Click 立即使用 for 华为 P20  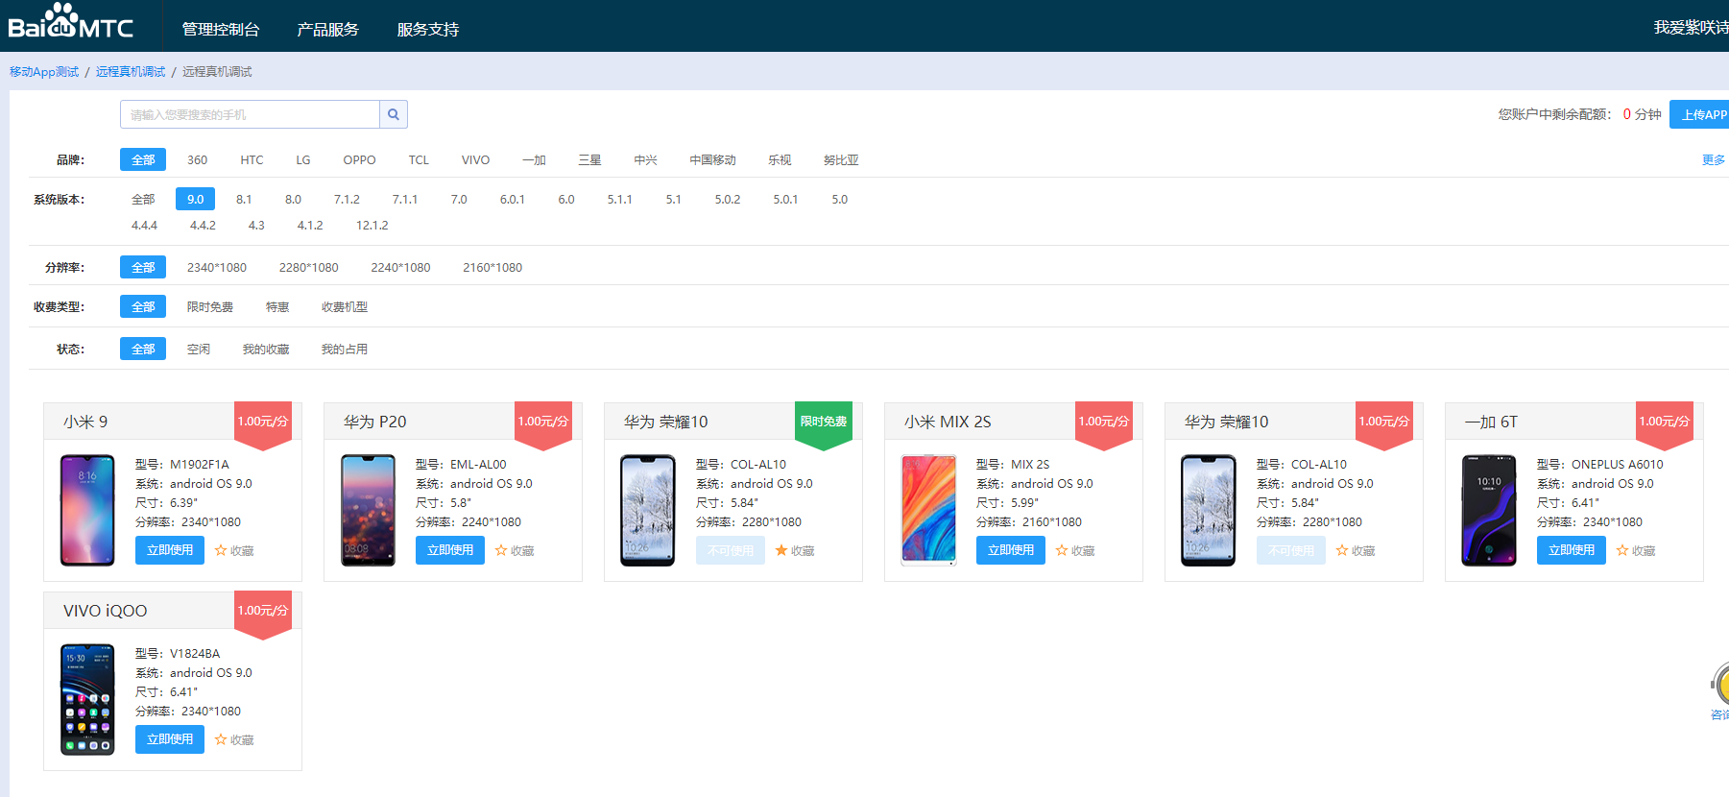tap(450, 550)
